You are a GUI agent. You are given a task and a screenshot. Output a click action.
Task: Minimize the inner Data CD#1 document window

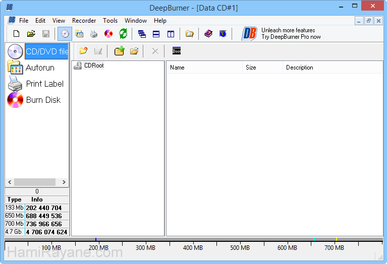point(359,21)
